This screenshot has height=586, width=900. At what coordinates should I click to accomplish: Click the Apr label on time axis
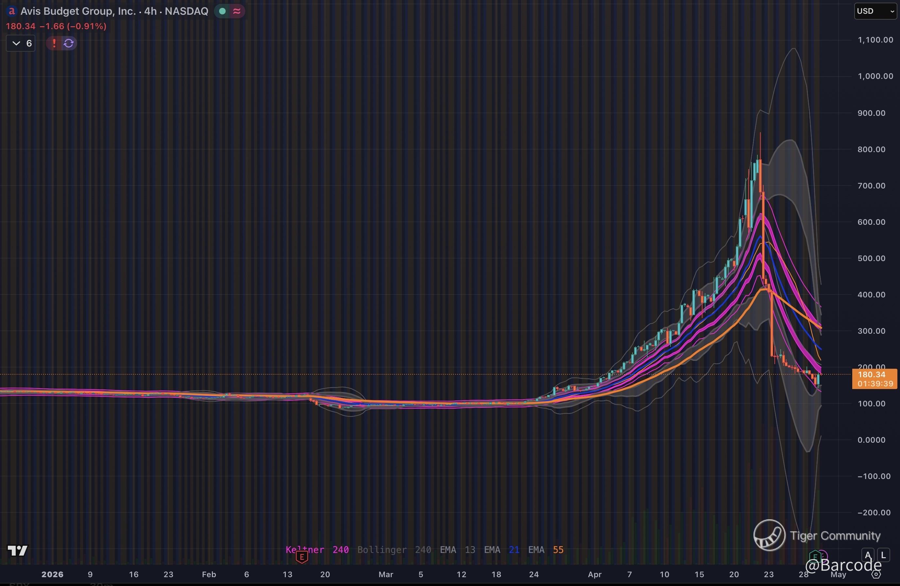[595, 574]
